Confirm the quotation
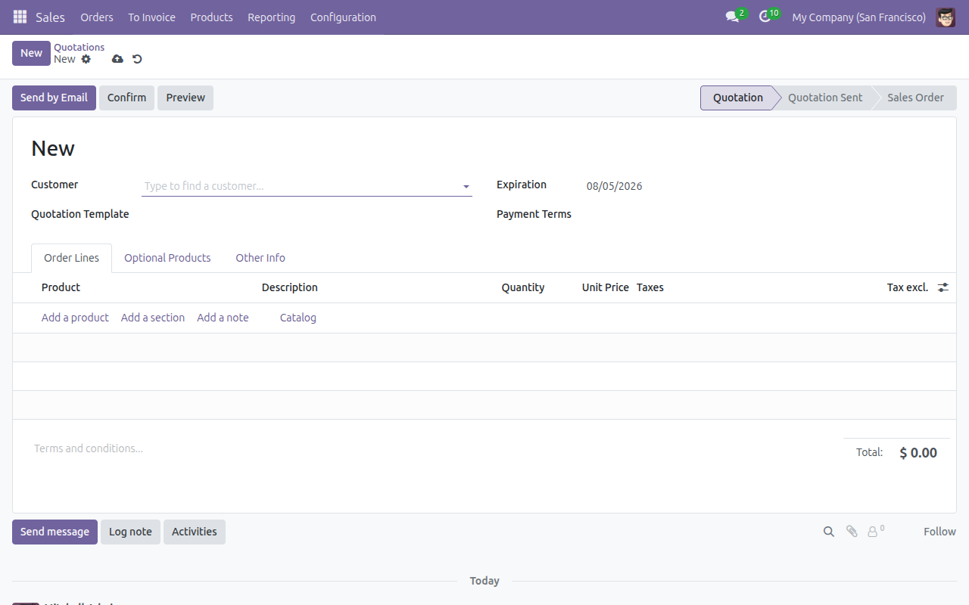Viewport: 969px width, 605px height. point(126,98)
